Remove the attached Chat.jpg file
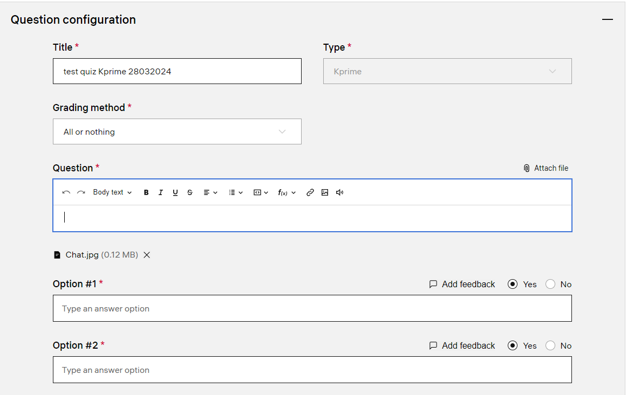This screenshot has height=395, width=627. 147,255
